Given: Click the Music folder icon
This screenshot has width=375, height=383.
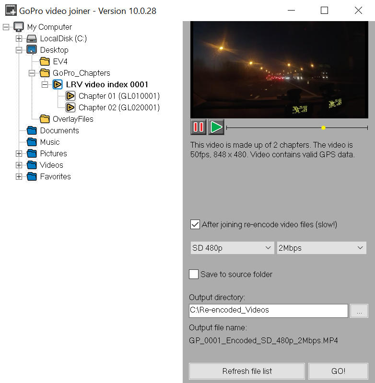Looking at the screenshot, I should click(32, 142).
